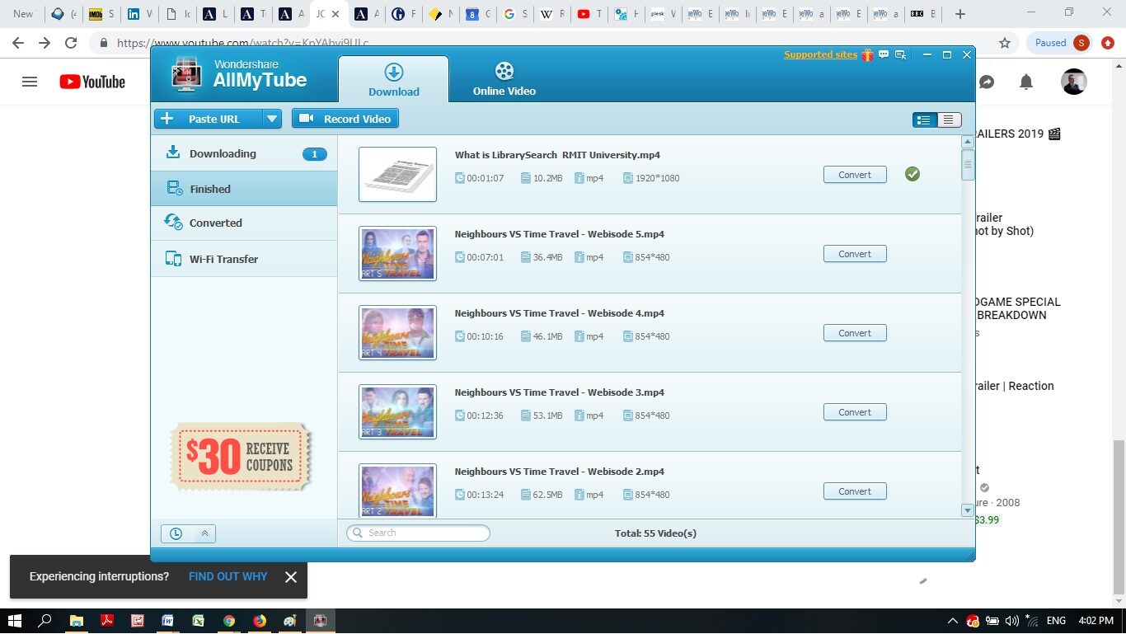The height and width of the screenshot is (634, 1126).
Task: Switch to the Online Video tab
Action: (x=504, y=80)
